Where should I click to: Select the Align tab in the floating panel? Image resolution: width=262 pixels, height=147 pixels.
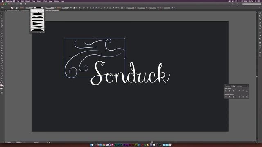pos(234,86)
